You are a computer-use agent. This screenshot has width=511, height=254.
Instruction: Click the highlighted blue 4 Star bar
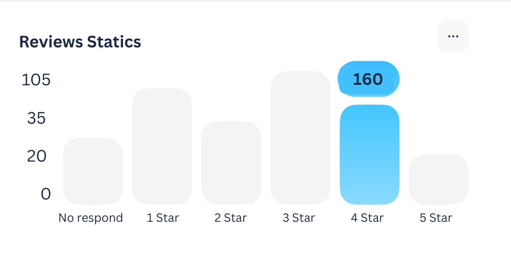tap(370, 154)
